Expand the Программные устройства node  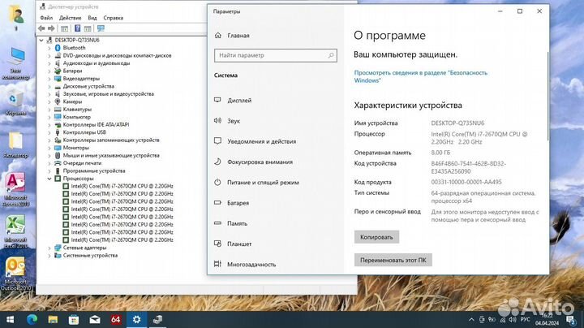point(49,171)
